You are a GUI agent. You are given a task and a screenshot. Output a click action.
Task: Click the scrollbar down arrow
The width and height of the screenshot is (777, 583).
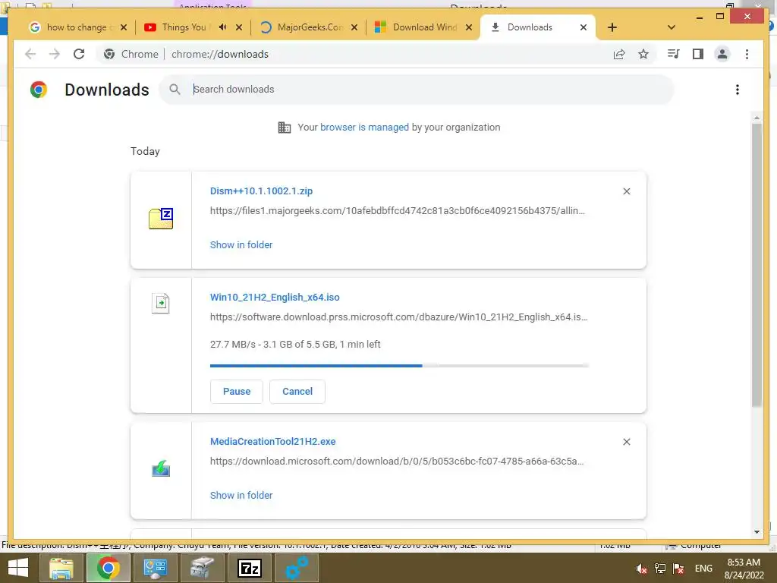coord(757,532)
